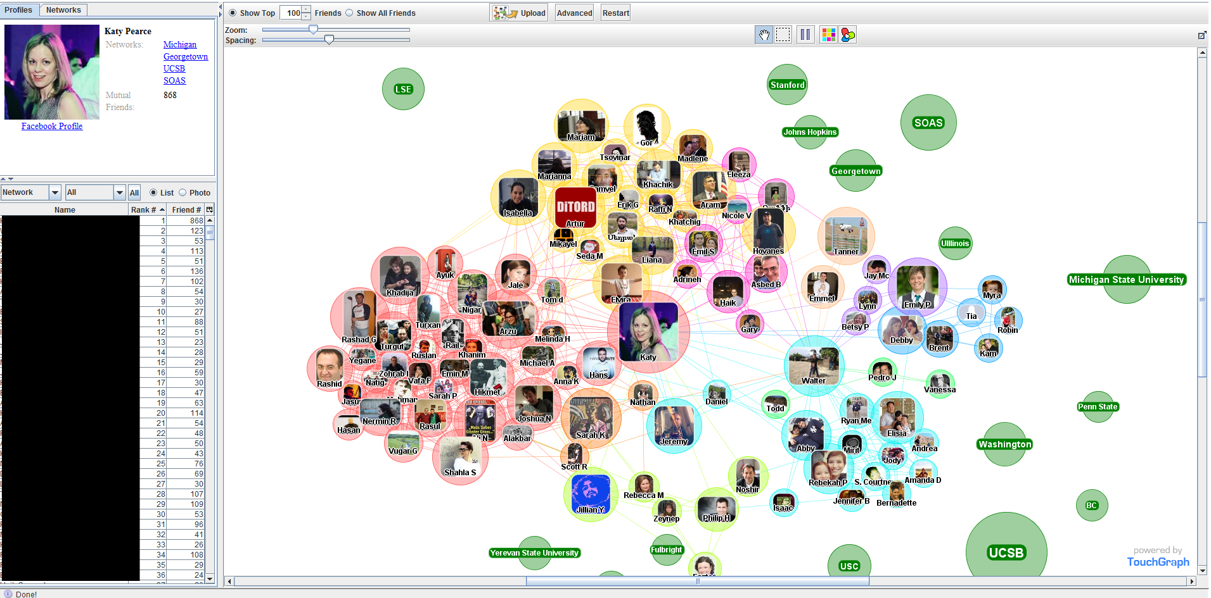Adjust the Spacing slider handle
The image size is (1211, 598).
[x=329, y=39]
